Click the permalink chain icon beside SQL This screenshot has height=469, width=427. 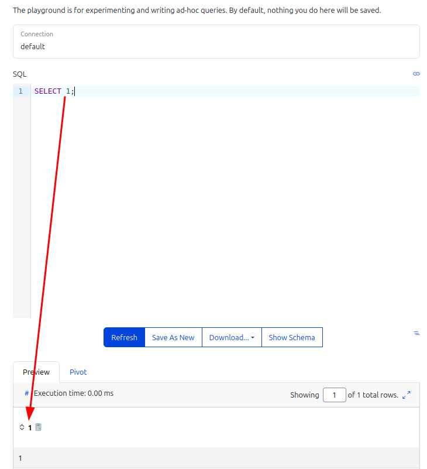point(416,74)
